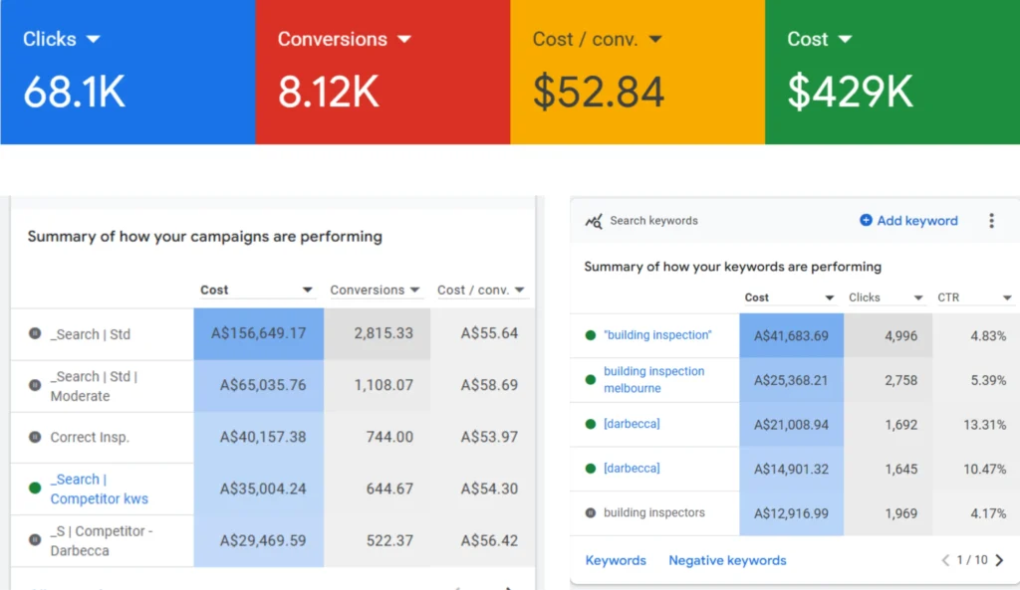The width and height of the screenshot is (1020, 590).
Task: Open CTR column dropdown in keywords table
Action: 1007,297
